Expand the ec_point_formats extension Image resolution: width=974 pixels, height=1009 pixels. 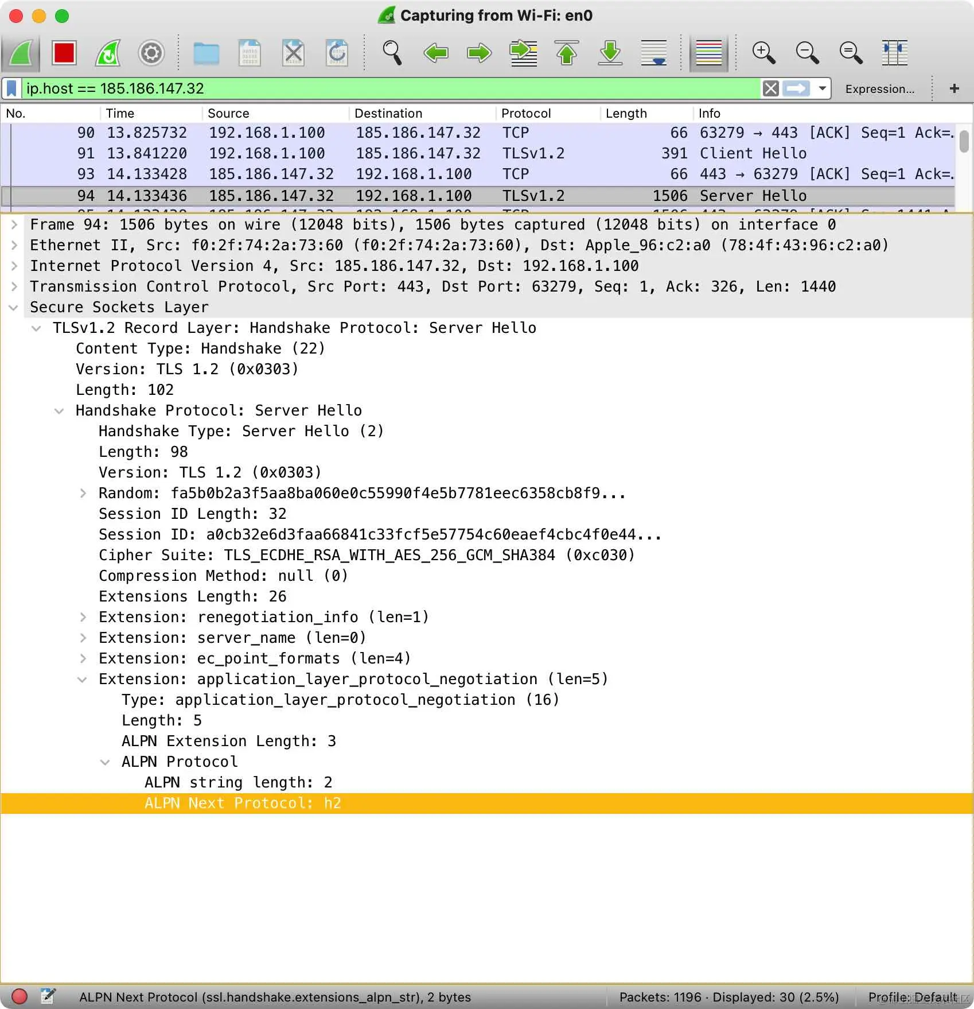click(x=83, y=658)
